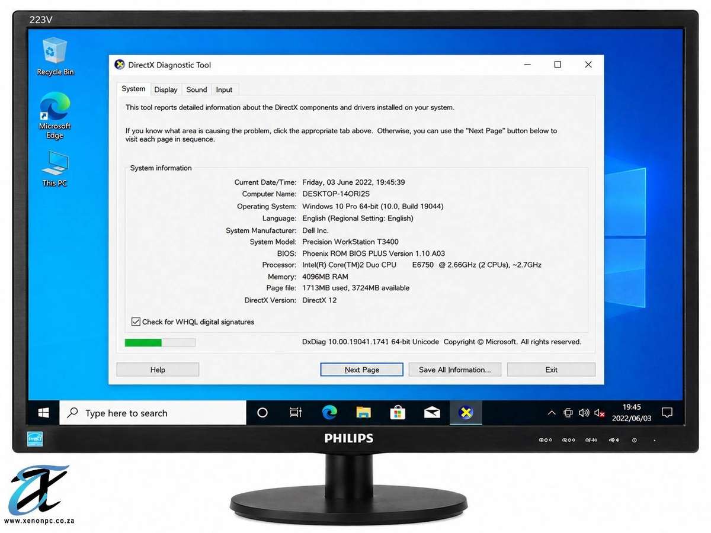Click the text Precision WorkStation T3400
The height and width of the screenshot is (533, 711).
coord(350,242)
